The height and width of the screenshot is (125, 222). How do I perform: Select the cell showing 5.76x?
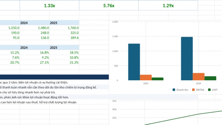pos(109,6)
